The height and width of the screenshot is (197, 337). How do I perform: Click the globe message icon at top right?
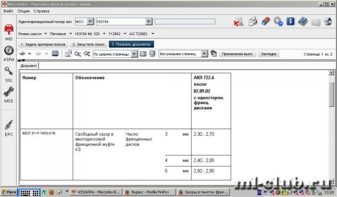(x=328, y=21)
